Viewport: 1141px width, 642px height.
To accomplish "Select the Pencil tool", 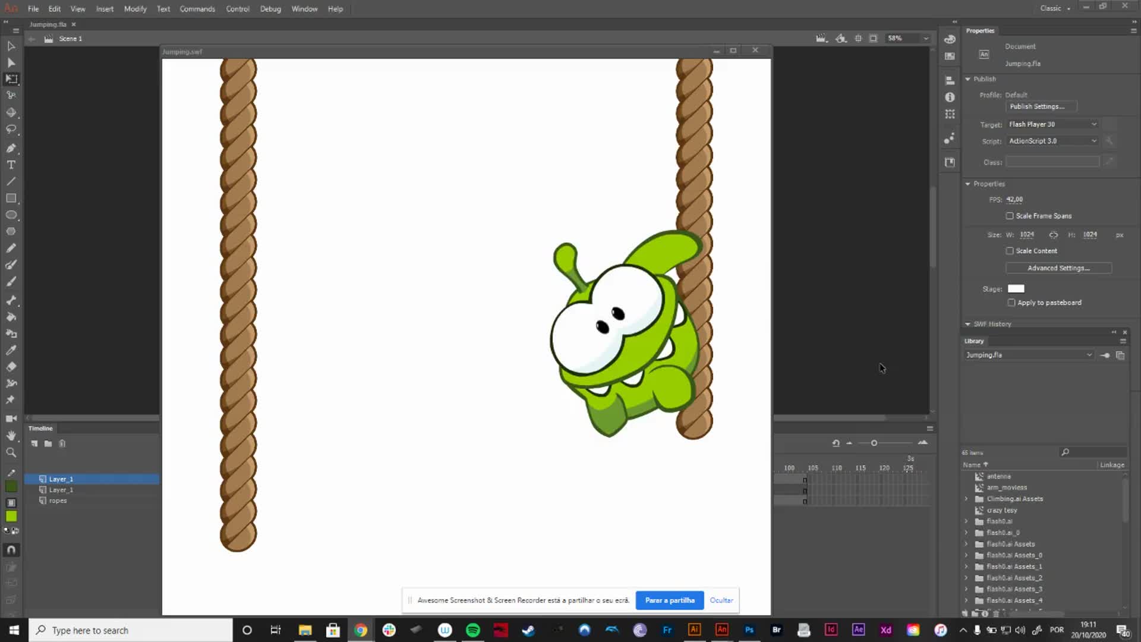I will click(11, 248).
